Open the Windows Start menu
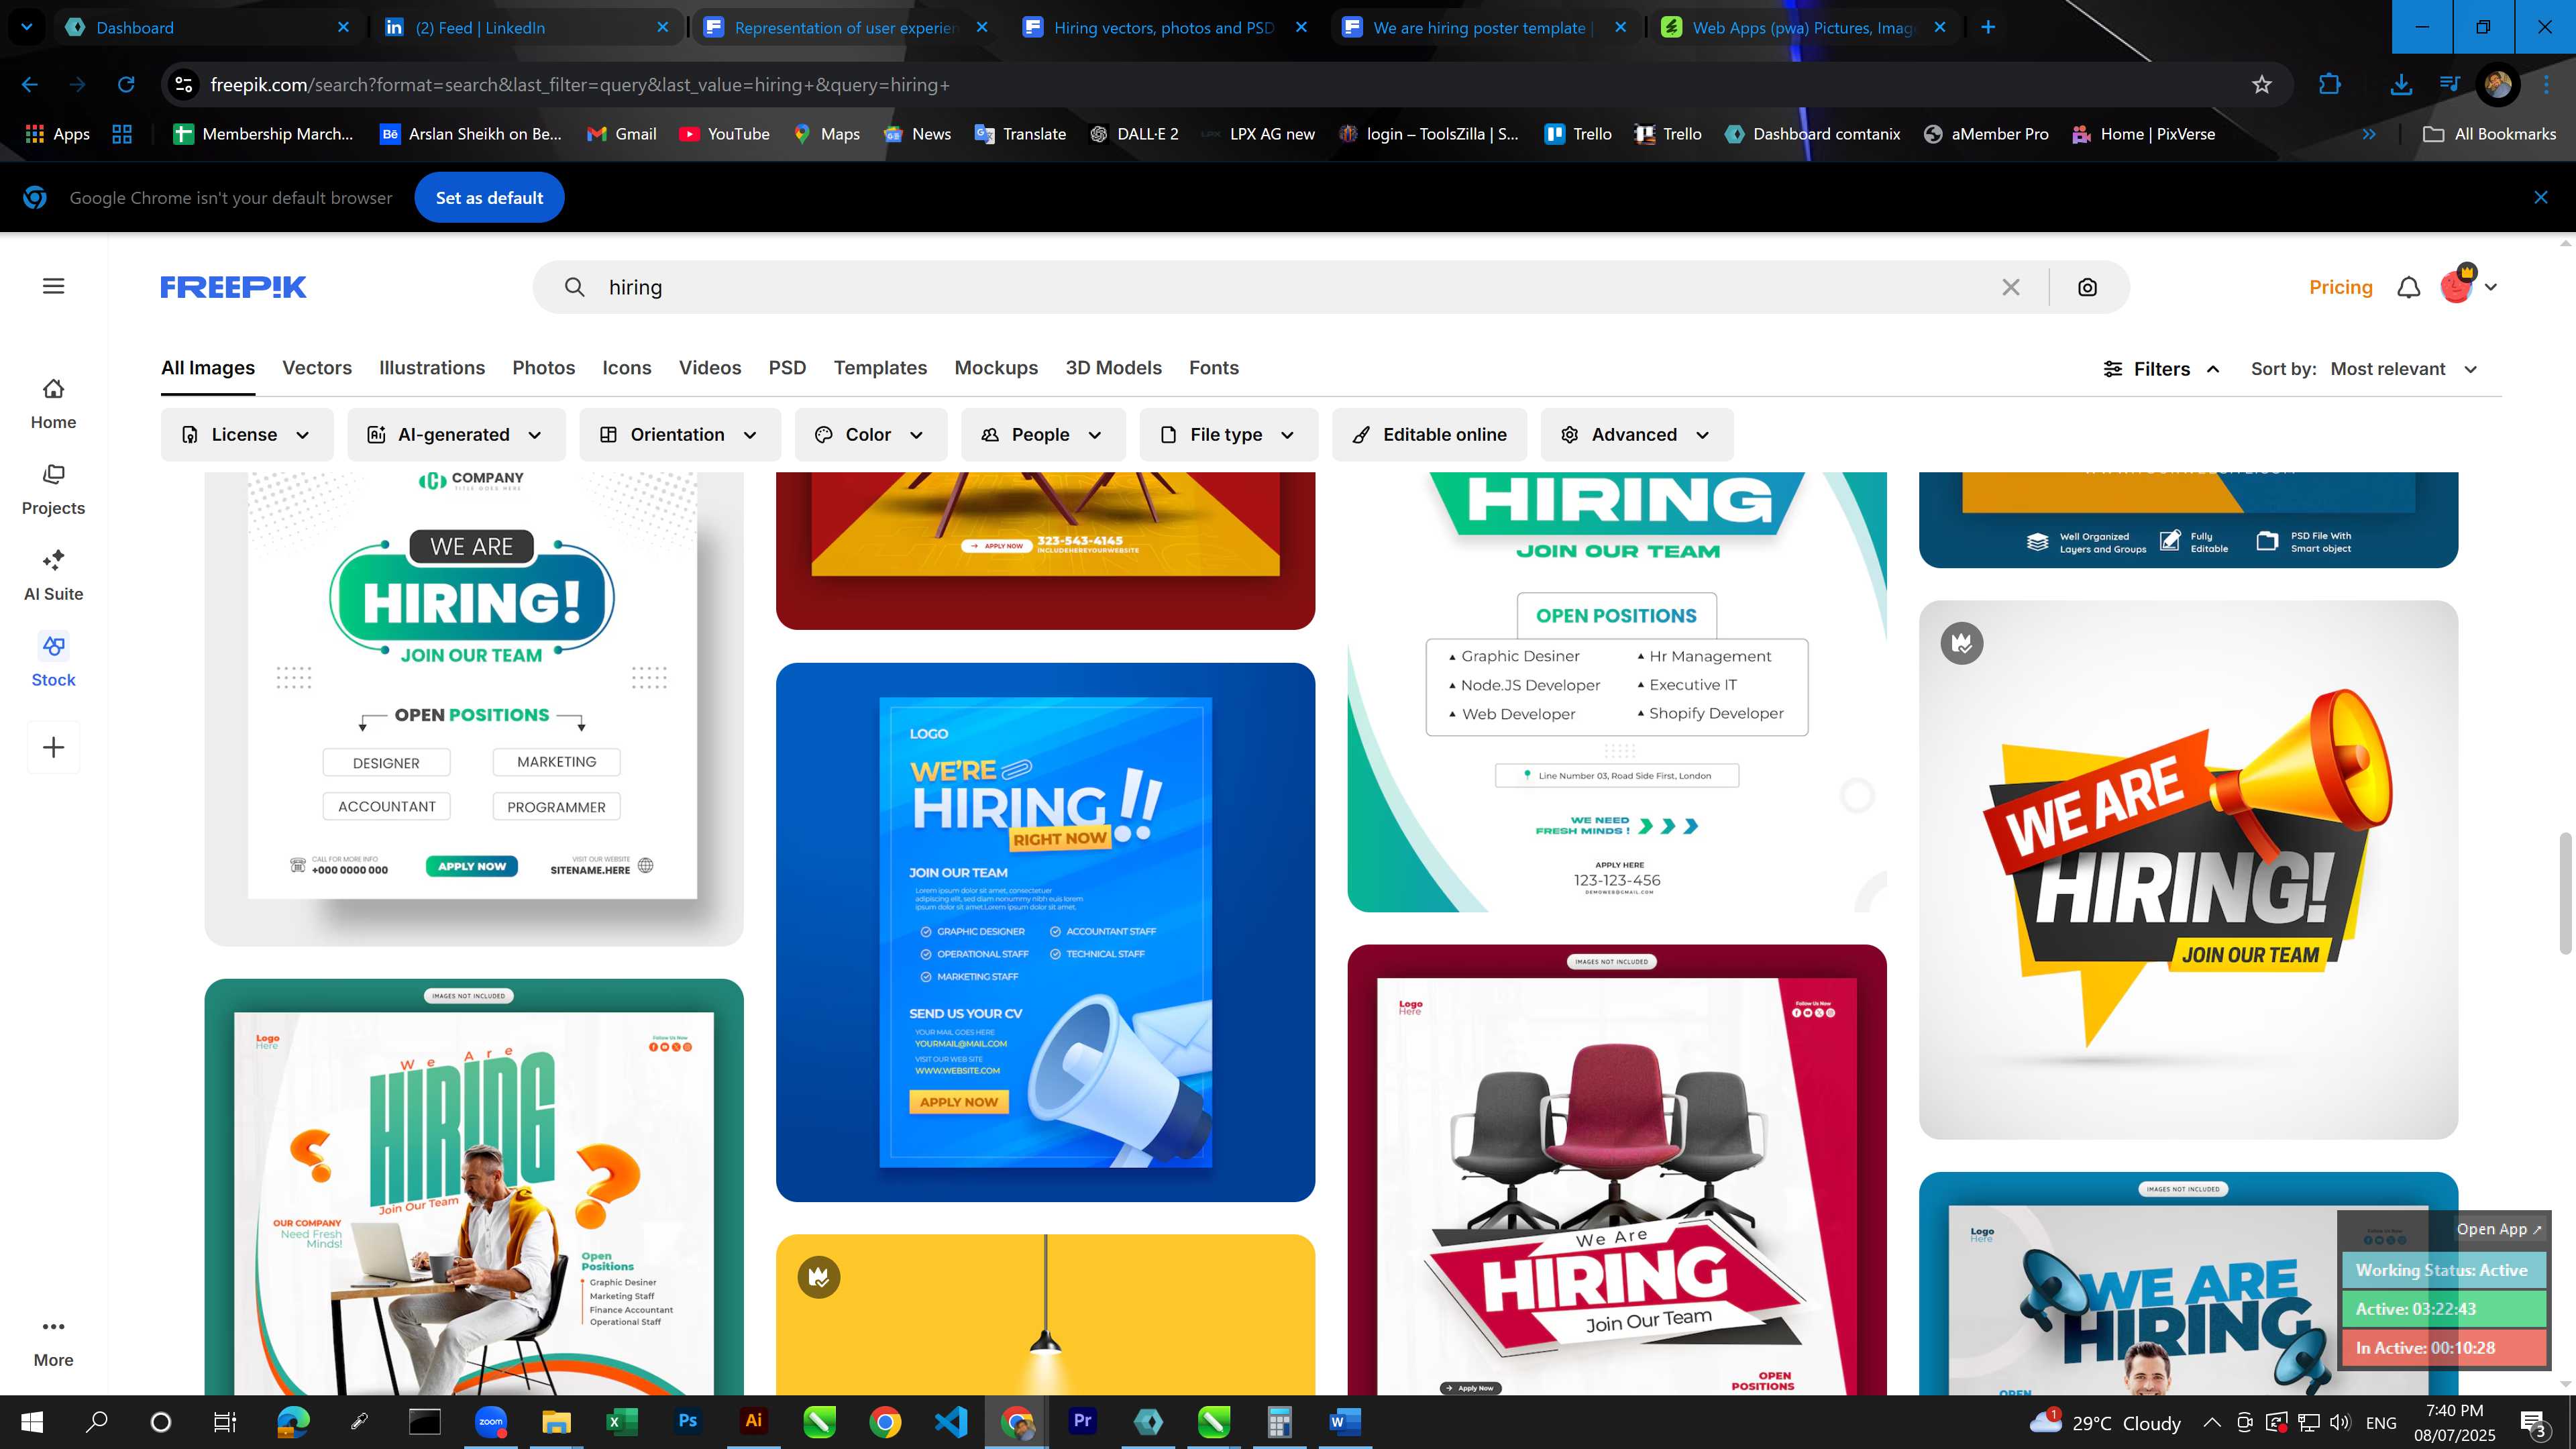The height and width of the screenshot is (1449, 2576). 31,1422
